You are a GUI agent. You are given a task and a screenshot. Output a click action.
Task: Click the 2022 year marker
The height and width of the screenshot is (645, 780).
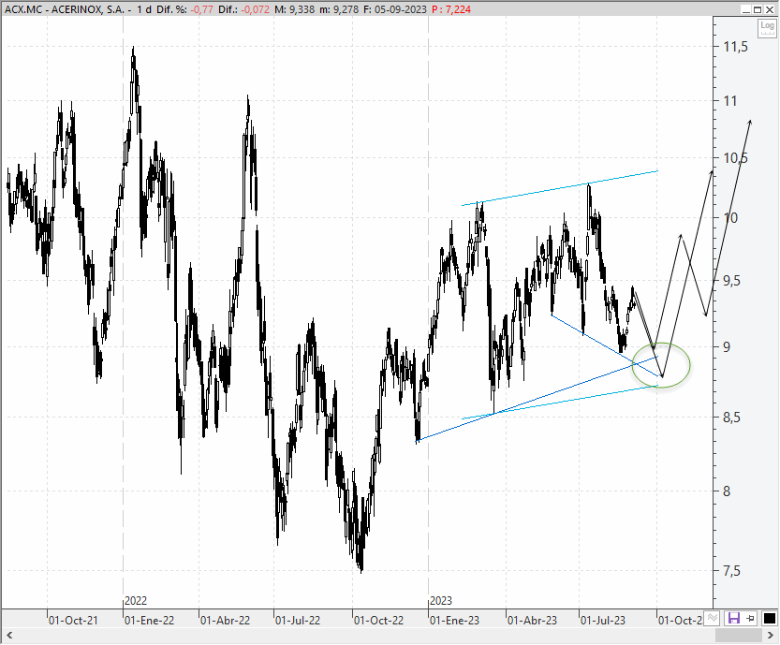pyautogui.click(x=136, y=601)
